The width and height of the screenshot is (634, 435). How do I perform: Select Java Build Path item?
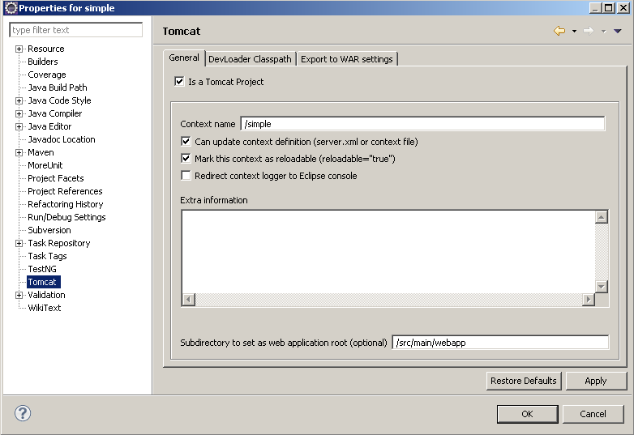coord(58,87)
